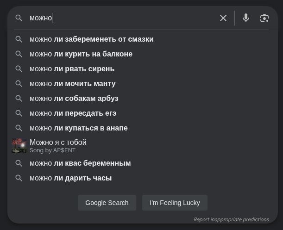Open the Report inappropriate predictions link
The height and width of the screenshot is (230, 283).
pos(231,219)
